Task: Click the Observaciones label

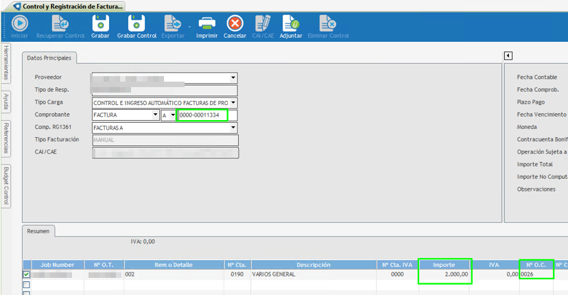Action: tap(536, 189)
